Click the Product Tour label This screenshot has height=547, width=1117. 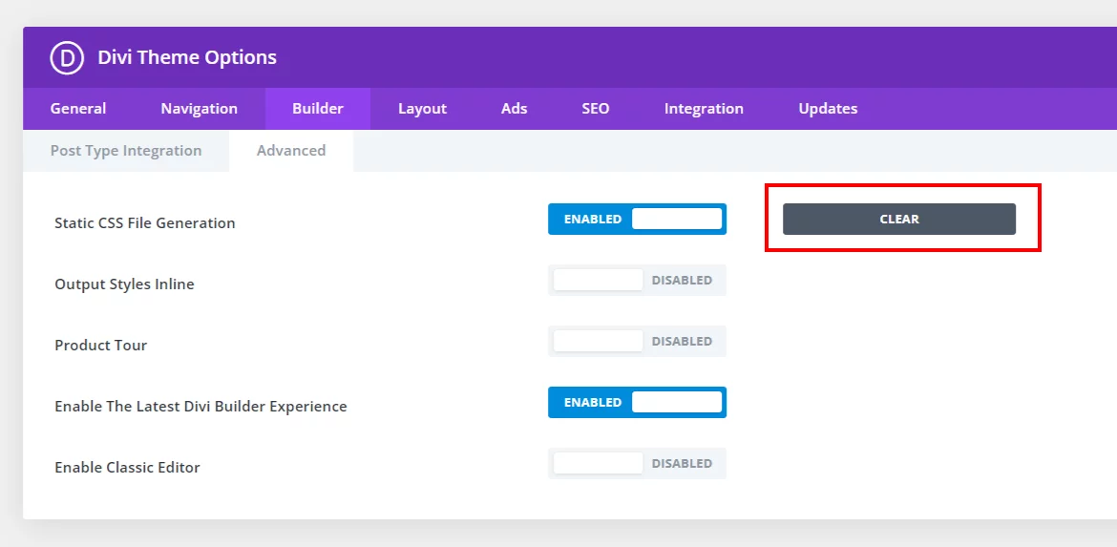101,346
